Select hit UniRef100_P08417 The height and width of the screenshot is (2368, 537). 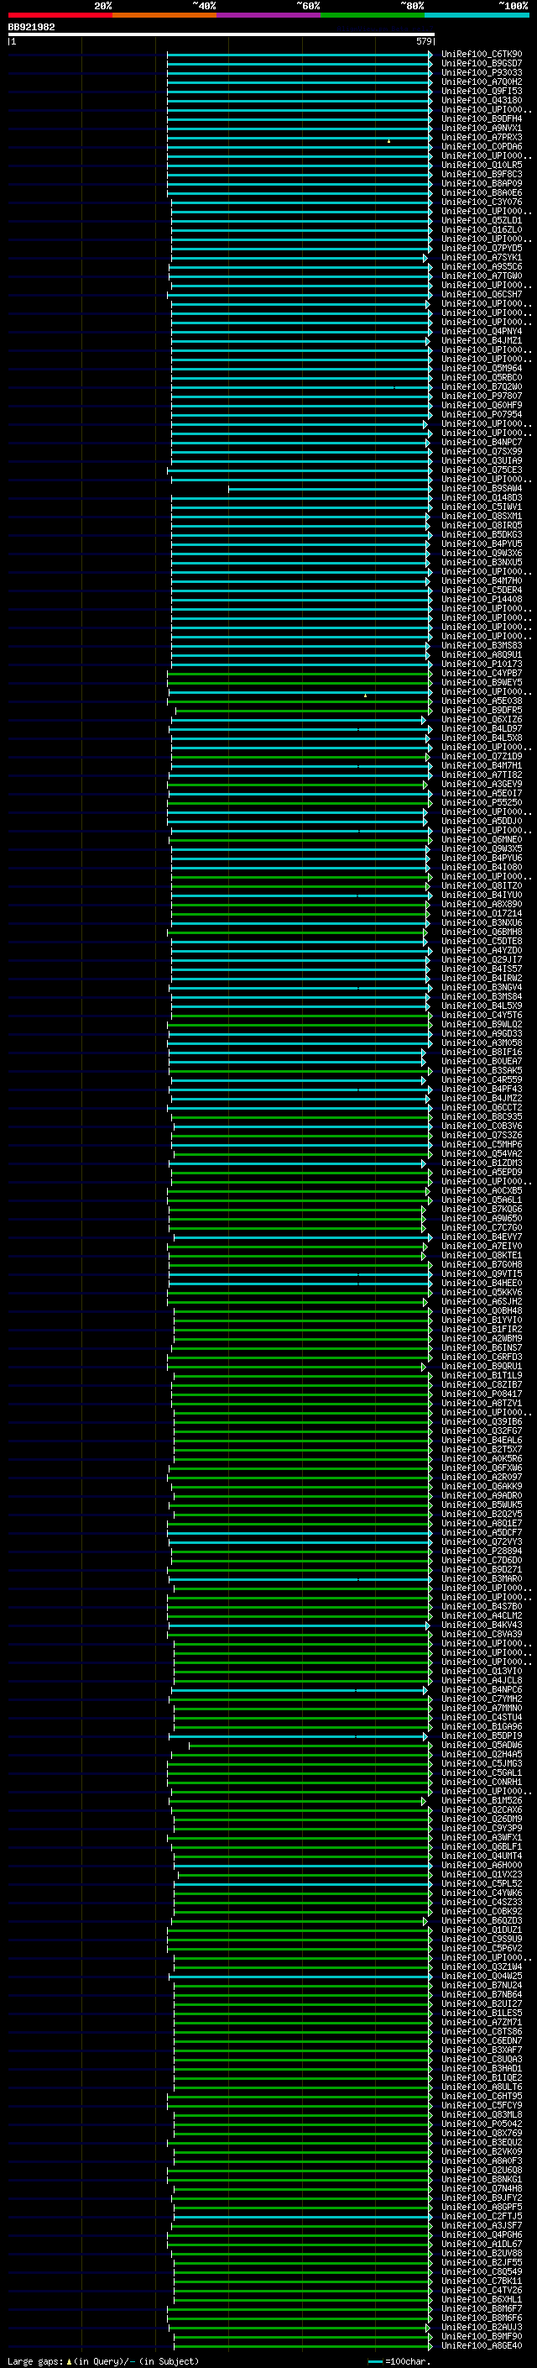click(x=481, y=1394)
